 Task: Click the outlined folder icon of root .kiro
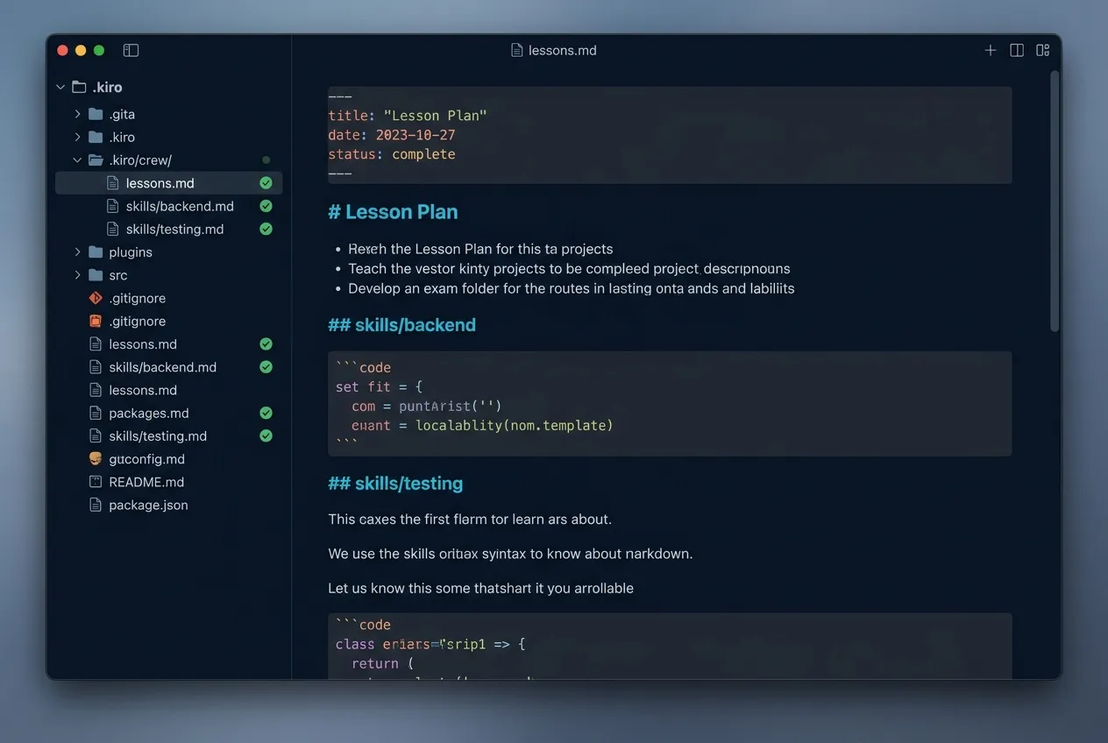coord(79,87)
